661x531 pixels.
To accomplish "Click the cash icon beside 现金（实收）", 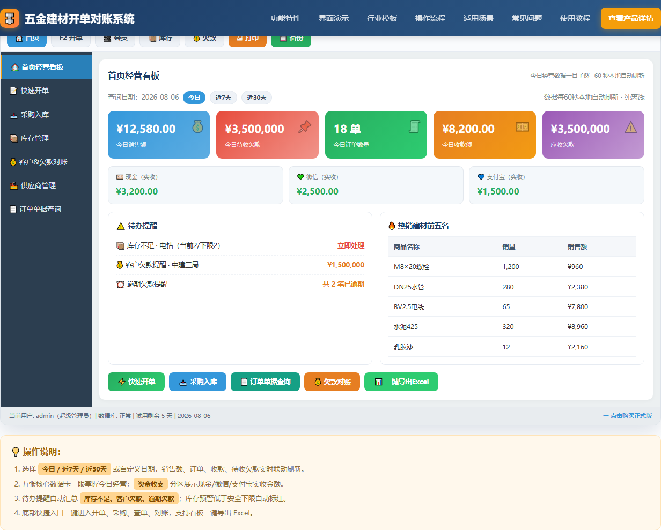I will click(120, 177).
